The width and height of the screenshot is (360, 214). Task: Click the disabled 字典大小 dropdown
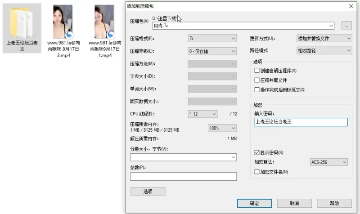point(212,76)
